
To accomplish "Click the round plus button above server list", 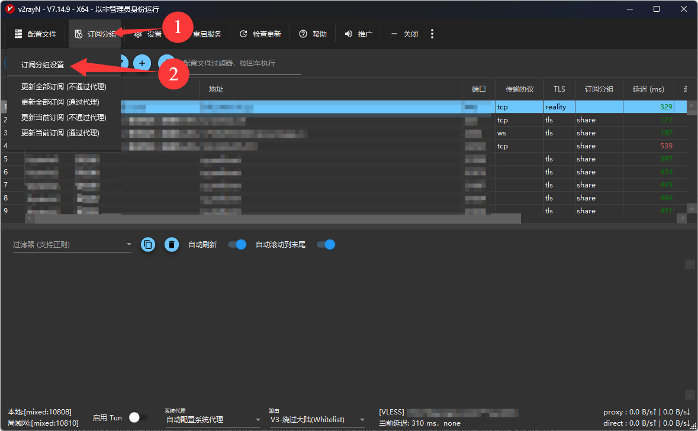I will point(141,63).
